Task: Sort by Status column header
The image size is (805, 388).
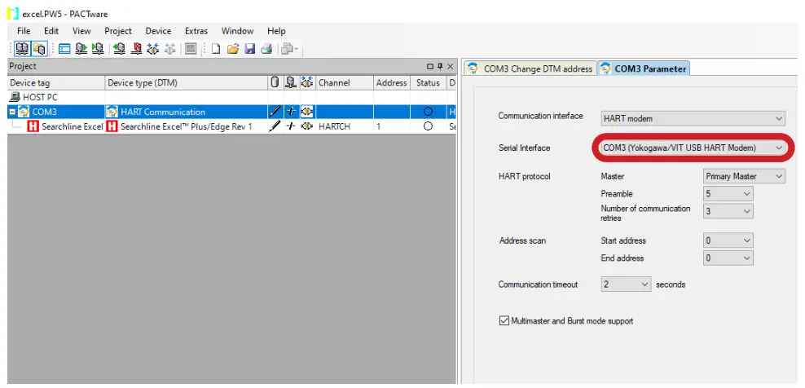Action: [429, 83]
